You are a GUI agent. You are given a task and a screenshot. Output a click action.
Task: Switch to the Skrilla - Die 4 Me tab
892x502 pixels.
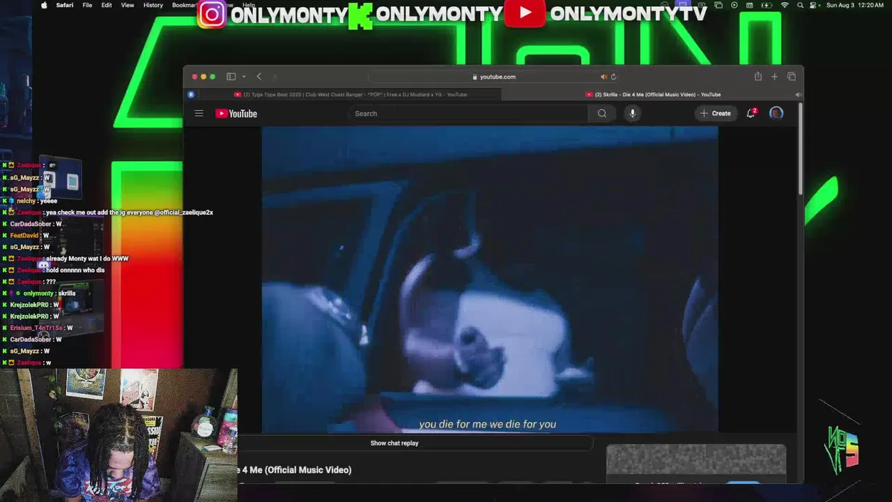(x=653, y=94)
